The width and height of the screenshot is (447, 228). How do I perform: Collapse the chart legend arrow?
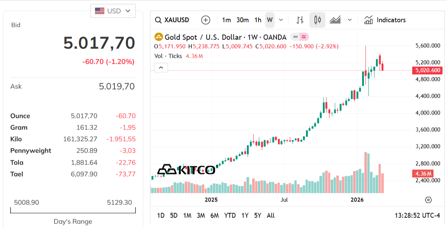click(161, 68)
